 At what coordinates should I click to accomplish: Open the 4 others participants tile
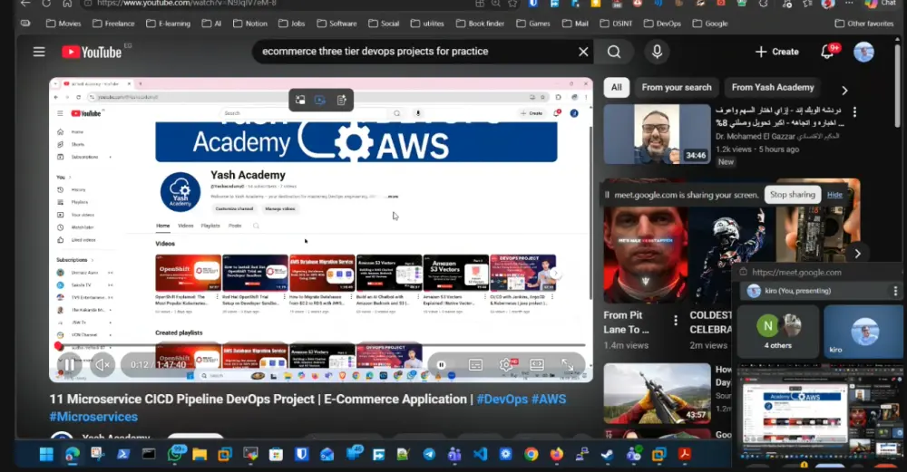coord(777,332)
